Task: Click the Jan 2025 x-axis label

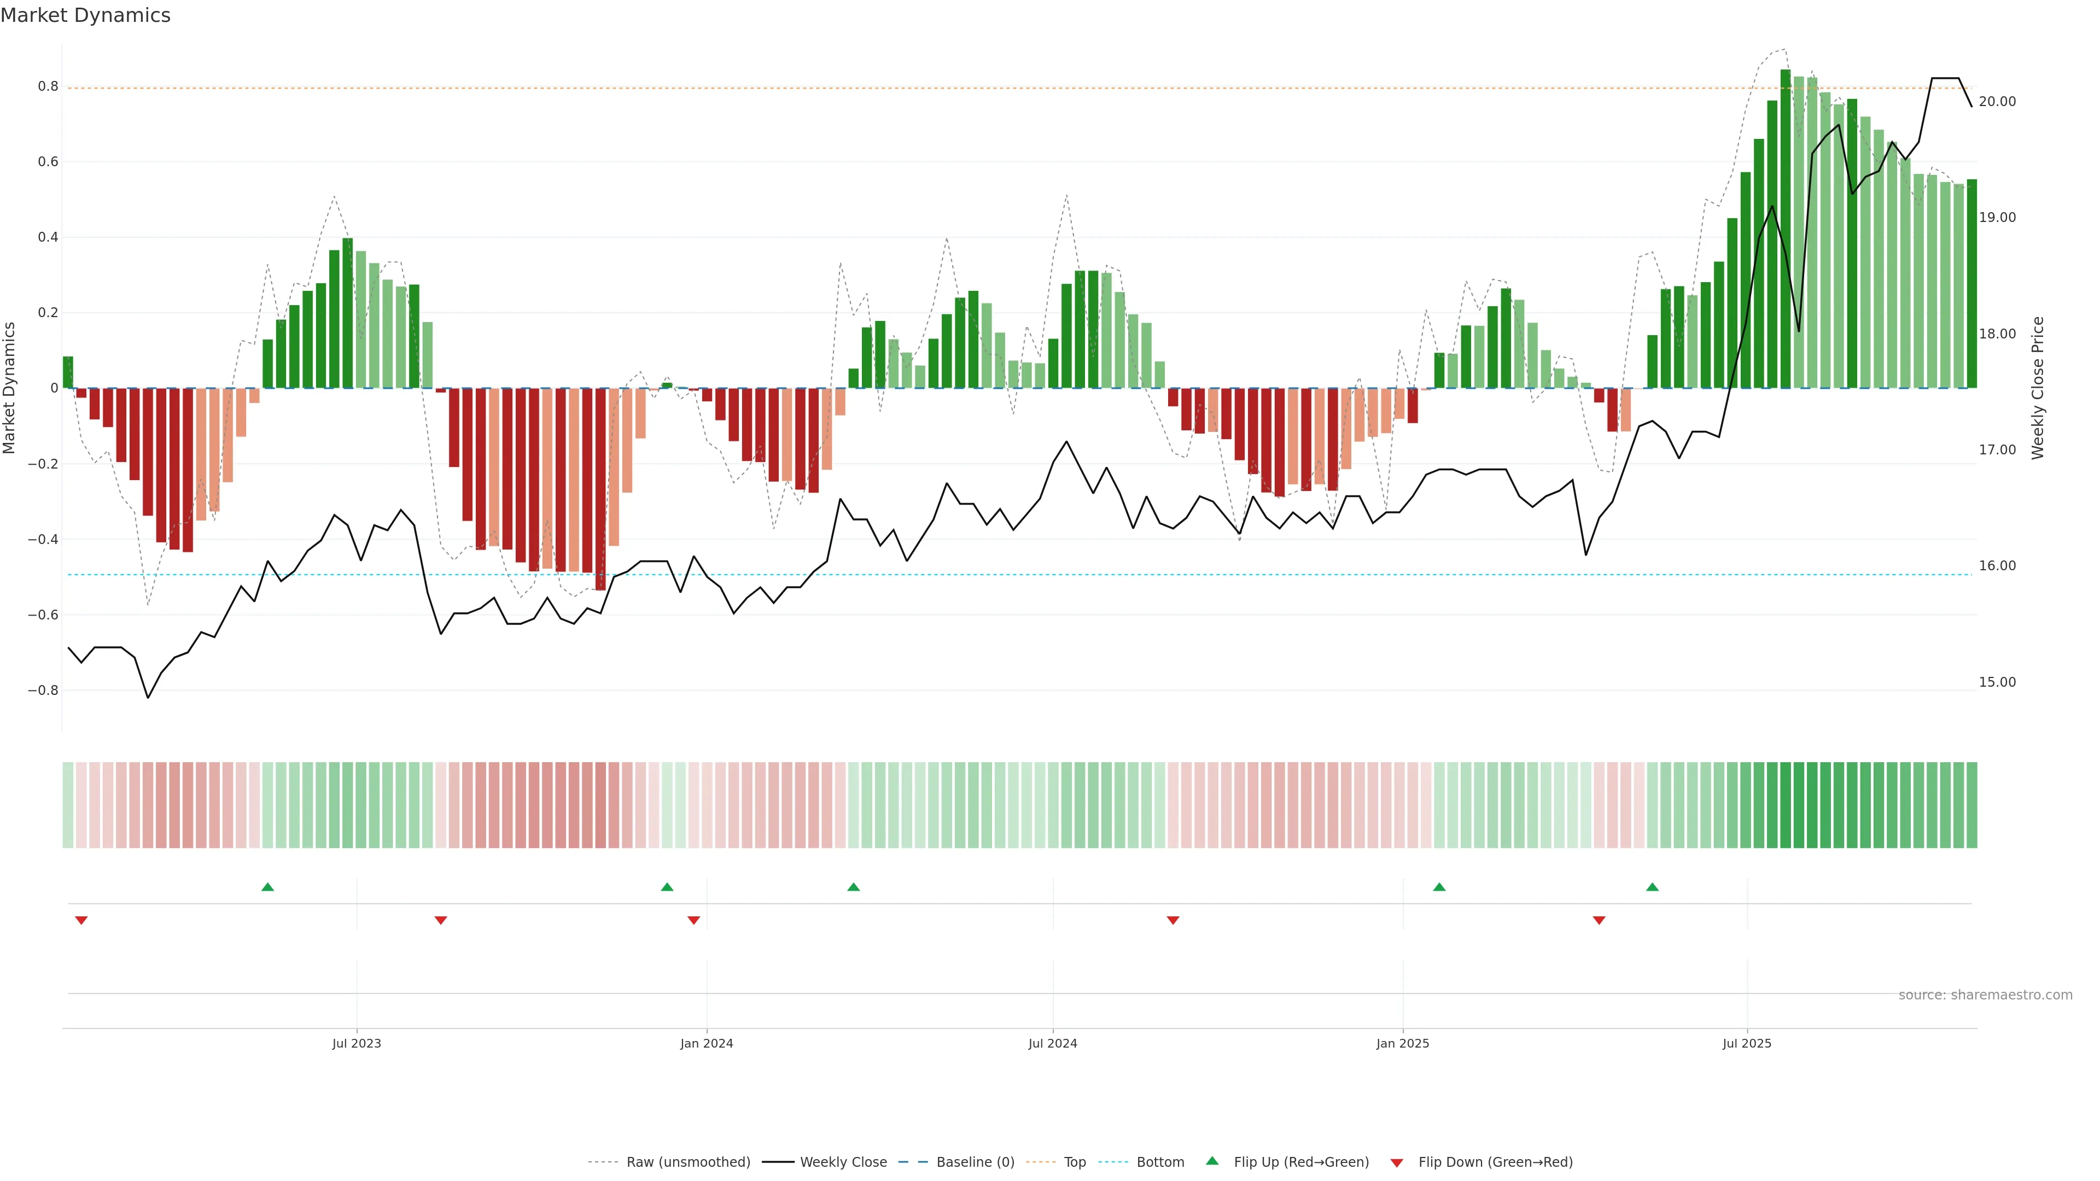Action: (1402, 1043)
